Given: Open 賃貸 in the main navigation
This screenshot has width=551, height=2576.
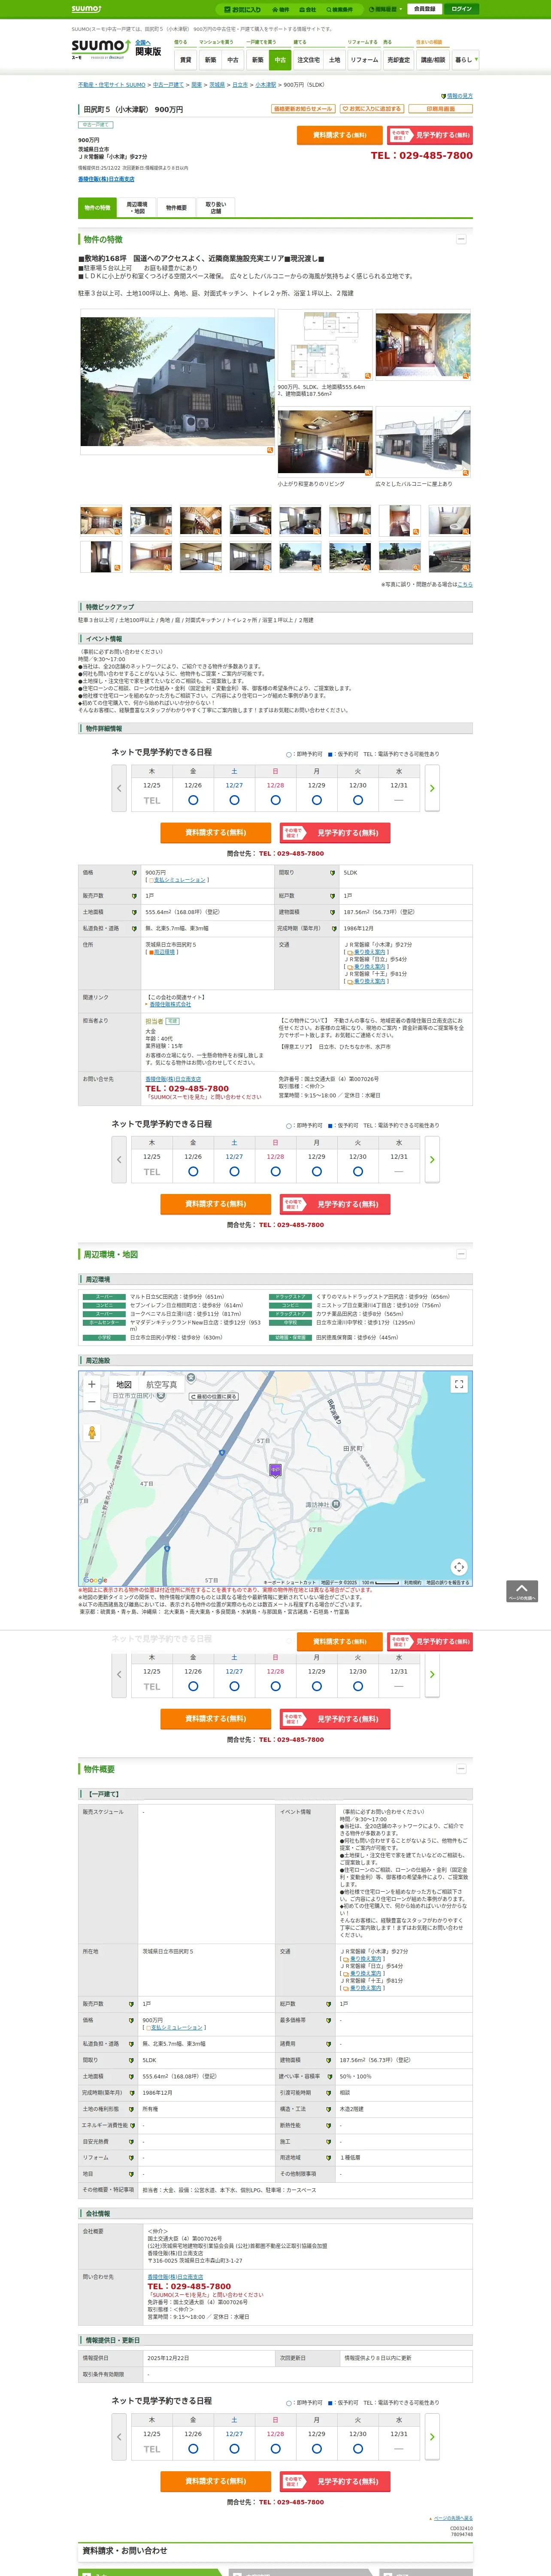Looking at the screenshot, I should tap(185, 60).
